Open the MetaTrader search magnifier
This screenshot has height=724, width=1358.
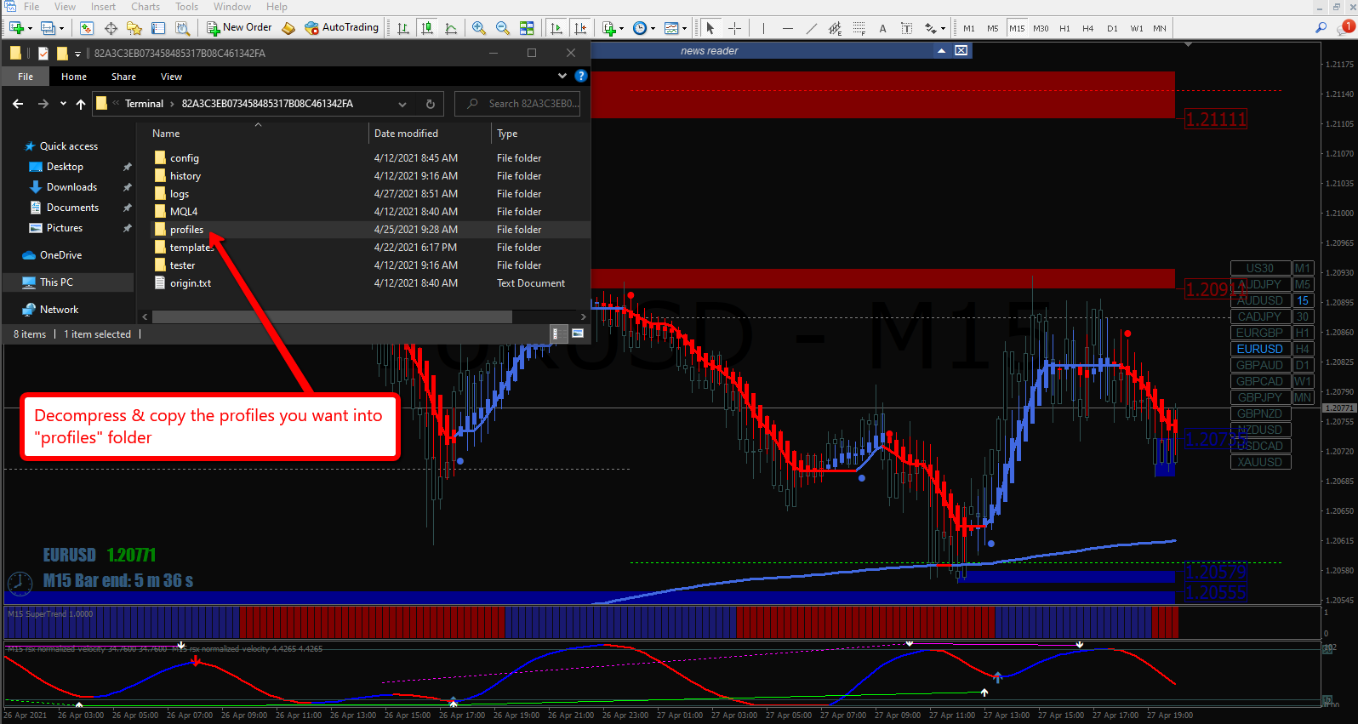coord(1321,28)
